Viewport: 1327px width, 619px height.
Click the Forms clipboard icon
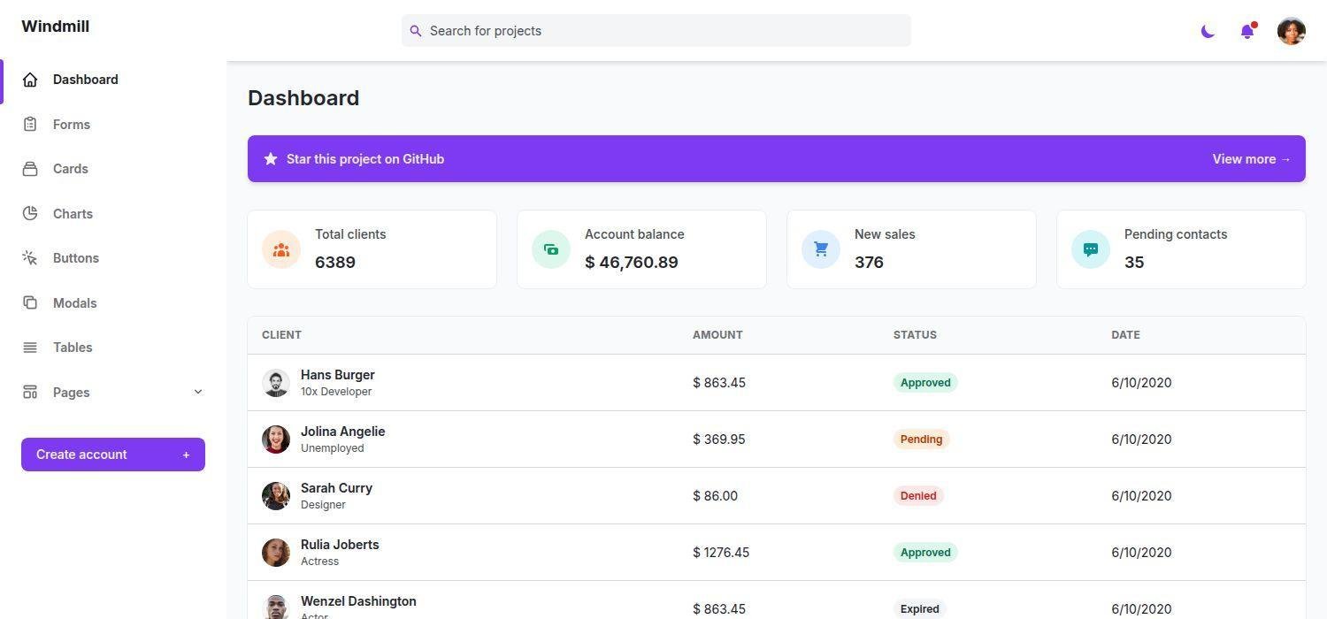[x=30, y=125]
